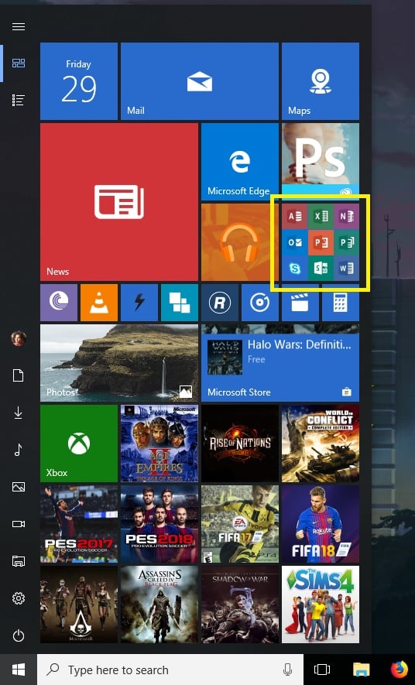Launch Firefox from the taskbar

[399, 670]
